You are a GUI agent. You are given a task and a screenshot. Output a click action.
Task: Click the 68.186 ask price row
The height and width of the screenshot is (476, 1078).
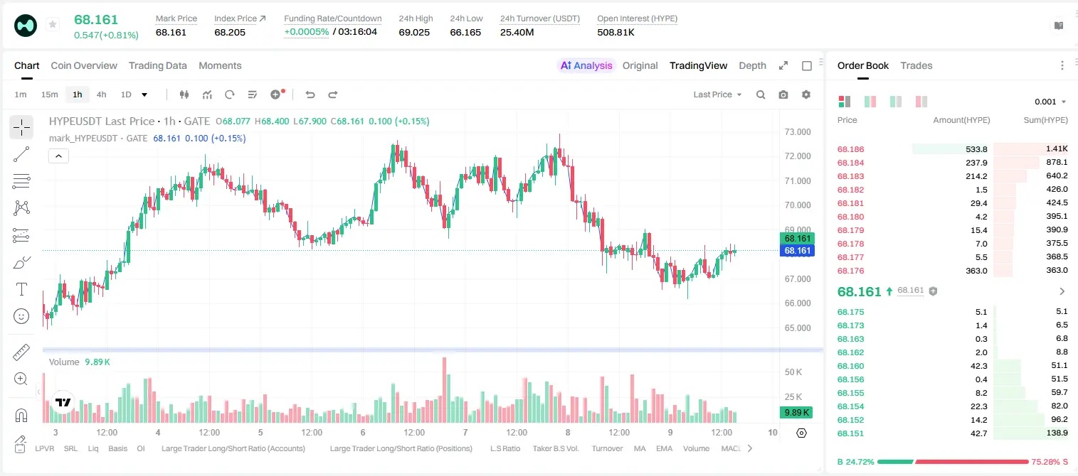(x=952, y=149)
